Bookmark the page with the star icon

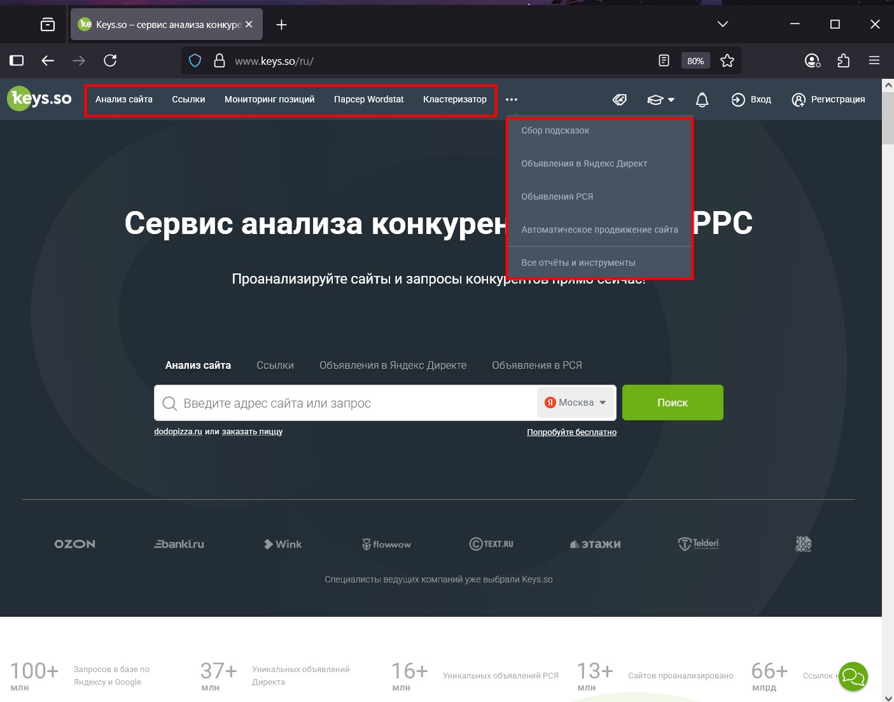coord(727,60)
